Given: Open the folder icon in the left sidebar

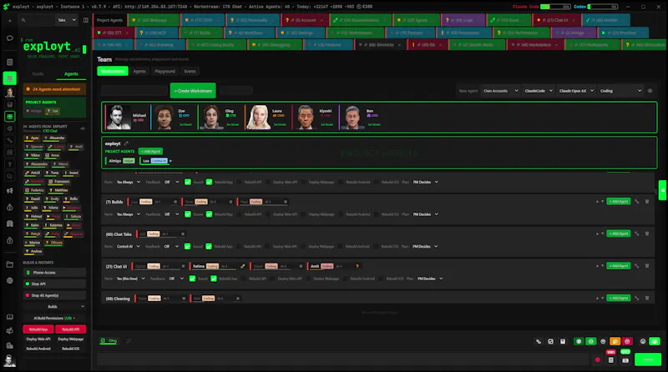Looking at the screenshot, I should [x=10, y=264].
